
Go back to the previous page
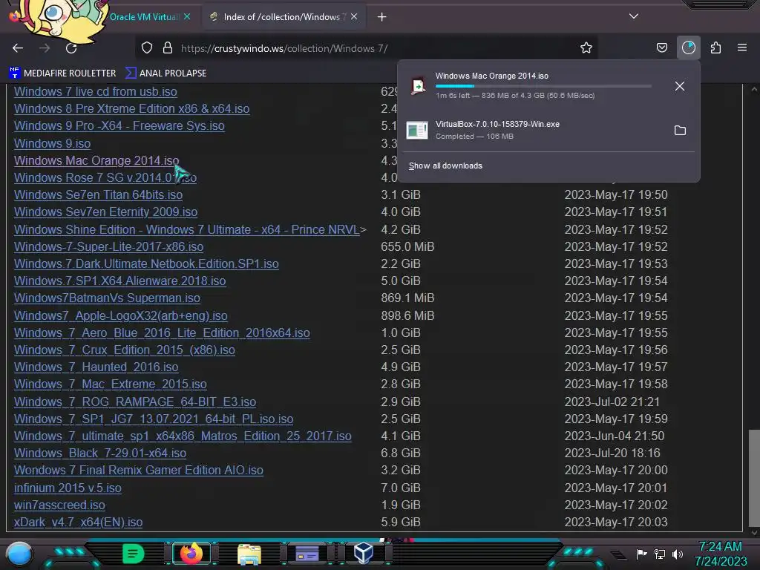pos(18,48)
